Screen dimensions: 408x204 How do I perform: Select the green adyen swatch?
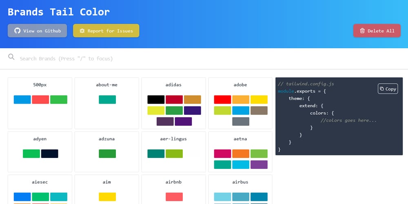(x=31, y=153)
